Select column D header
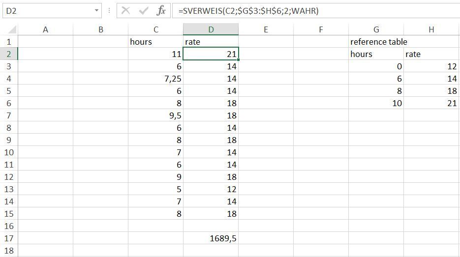Screen dimensions: 460x257 [x=211, y=29]
